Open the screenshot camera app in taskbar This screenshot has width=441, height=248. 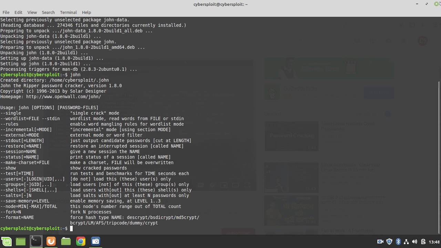[x=96, y=241]
